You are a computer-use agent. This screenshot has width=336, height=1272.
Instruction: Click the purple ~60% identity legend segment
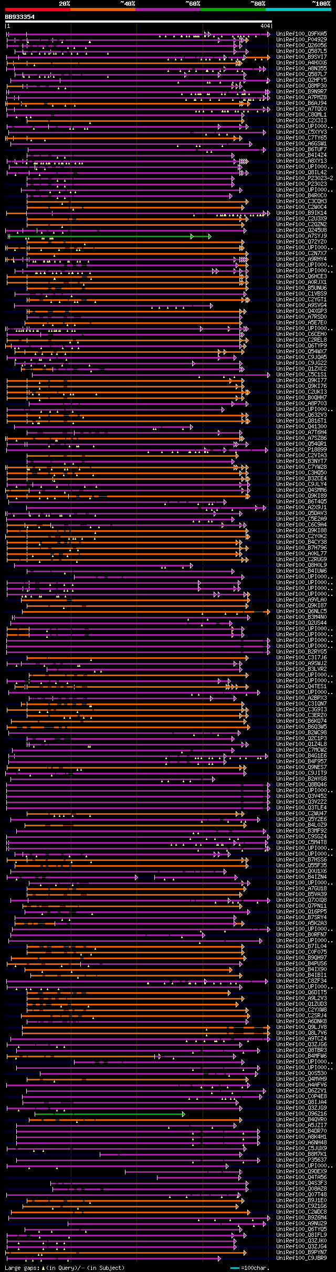[x=168, y=9]
